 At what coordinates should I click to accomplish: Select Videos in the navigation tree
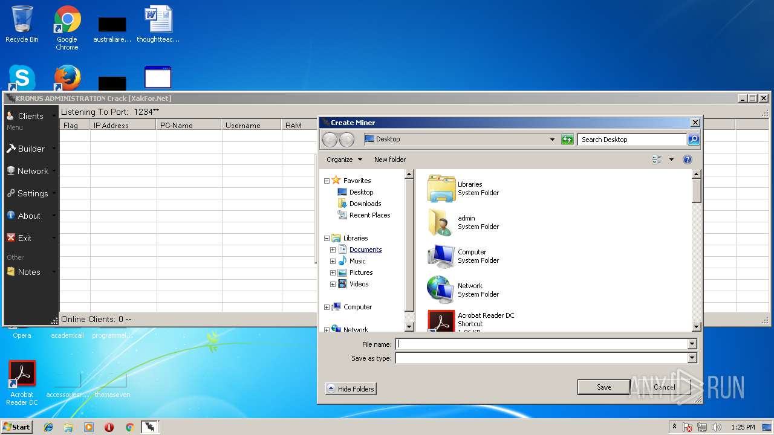click(x=359, y=284)
